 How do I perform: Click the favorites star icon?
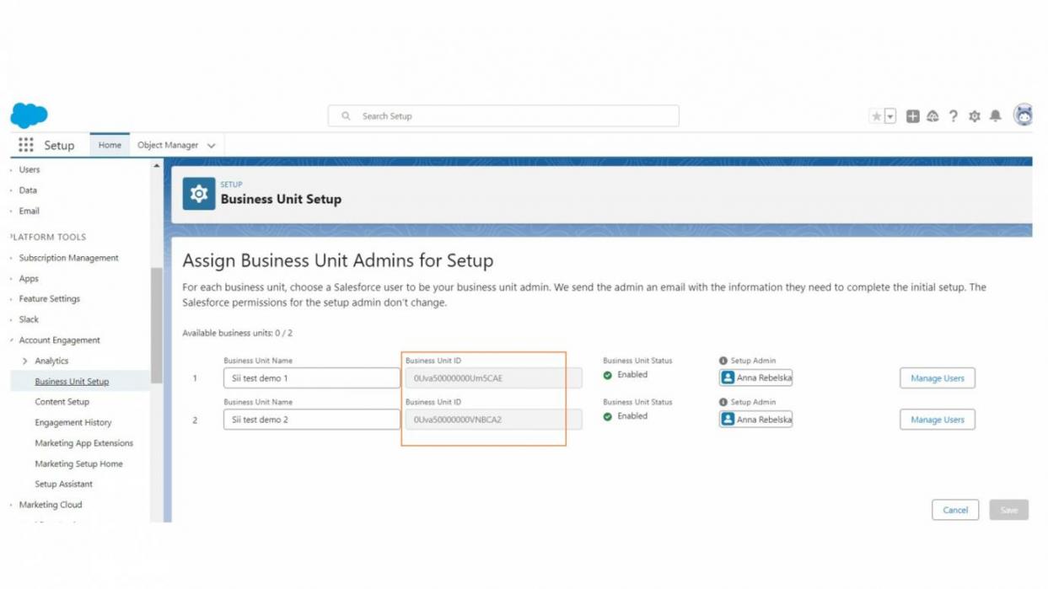point(876,116)
